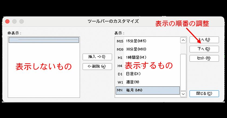Click the 挿入 (Insert) button
The width and height of the screenshot is (227, 118).
tap(97, 57)
